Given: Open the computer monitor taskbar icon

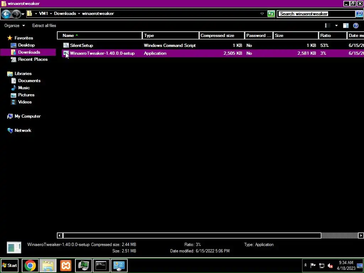Looking at the screenshot, I should click(84, 265).
